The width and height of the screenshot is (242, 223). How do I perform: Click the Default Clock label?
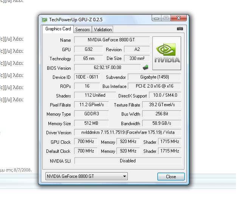coord(58,151)
